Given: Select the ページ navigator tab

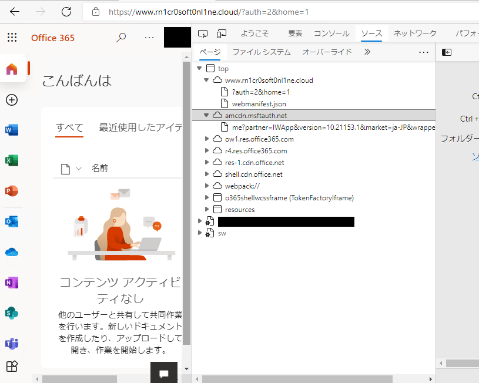Looking at the screenshot, I should [210, 52].
